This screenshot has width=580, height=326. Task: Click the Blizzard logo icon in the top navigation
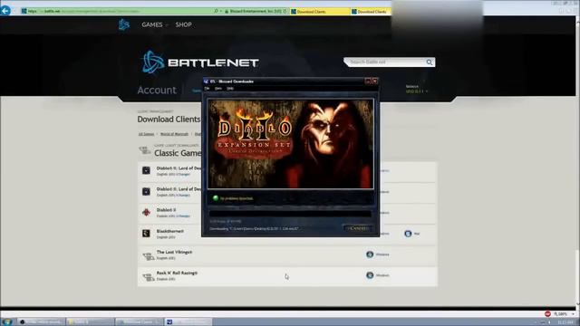[124, 24]
